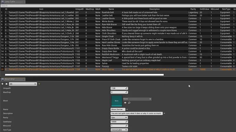Click the MinLevel value field
Image resolution: width=236 pixels, height=132 pixels.
point(118,126)
